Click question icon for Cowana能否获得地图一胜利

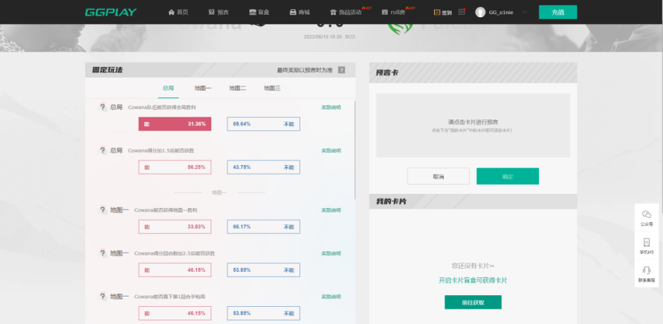(x=103, y=210)
